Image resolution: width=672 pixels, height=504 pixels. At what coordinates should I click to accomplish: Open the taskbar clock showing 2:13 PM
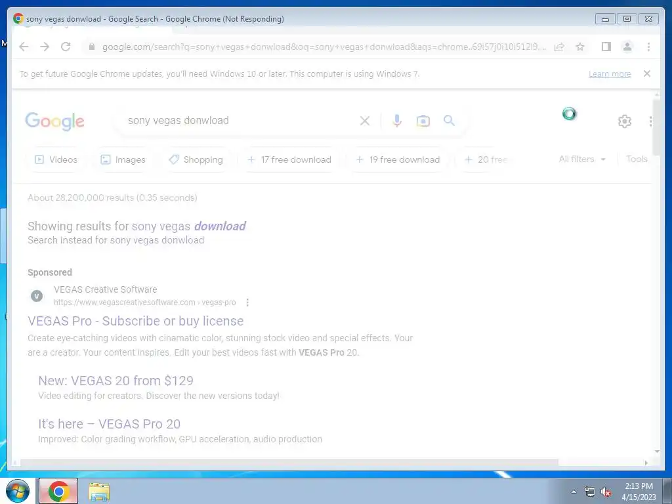(x=639, y=492)
